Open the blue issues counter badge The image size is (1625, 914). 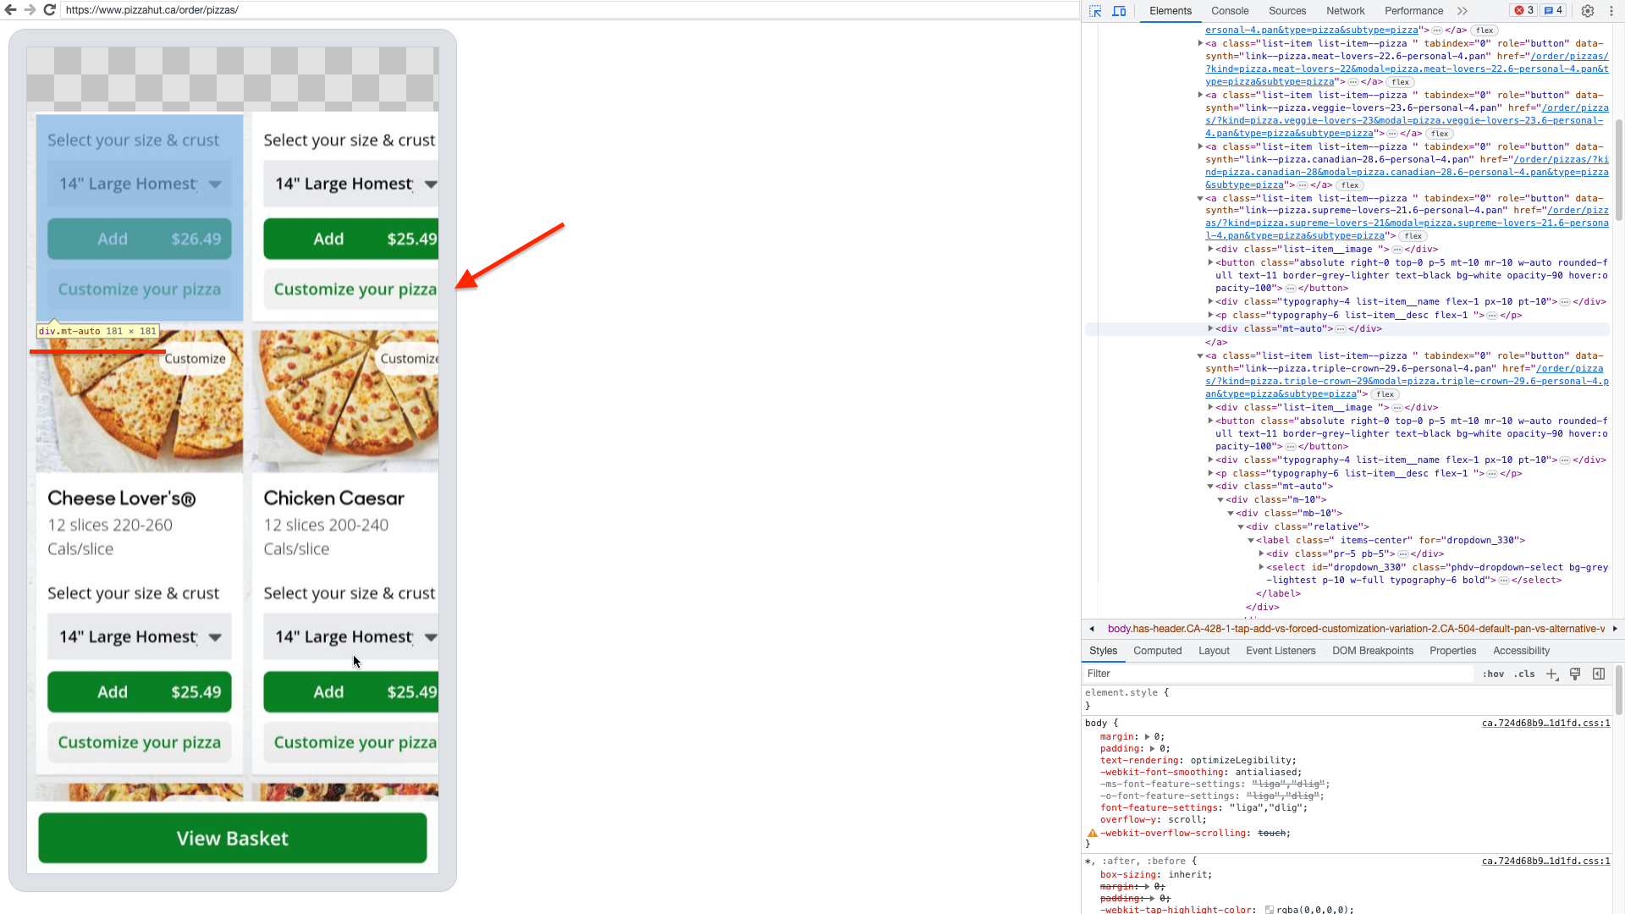pyautogui.click(x=1553, y=11)
